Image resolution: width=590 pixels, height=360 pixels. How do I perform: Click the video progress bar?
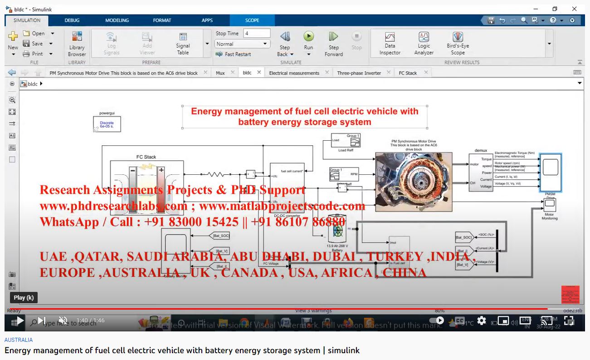[295, 309]
